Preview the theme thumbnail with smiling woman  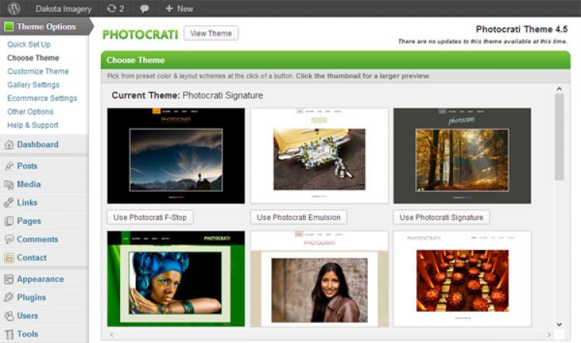[x=319, y=279]
